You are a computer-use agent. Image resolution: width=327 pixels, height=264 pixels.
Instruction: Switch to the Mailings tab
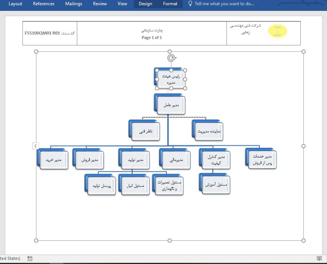click(x=73, y=4)
